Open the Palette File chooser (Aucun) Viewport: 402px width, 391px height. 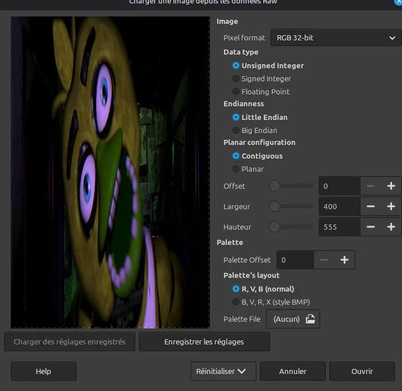(293, 319)
